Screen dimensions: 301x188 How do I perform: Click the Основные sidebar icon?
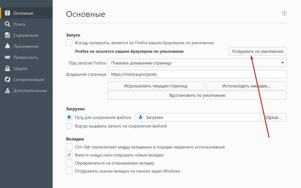(x=7, y=13)
